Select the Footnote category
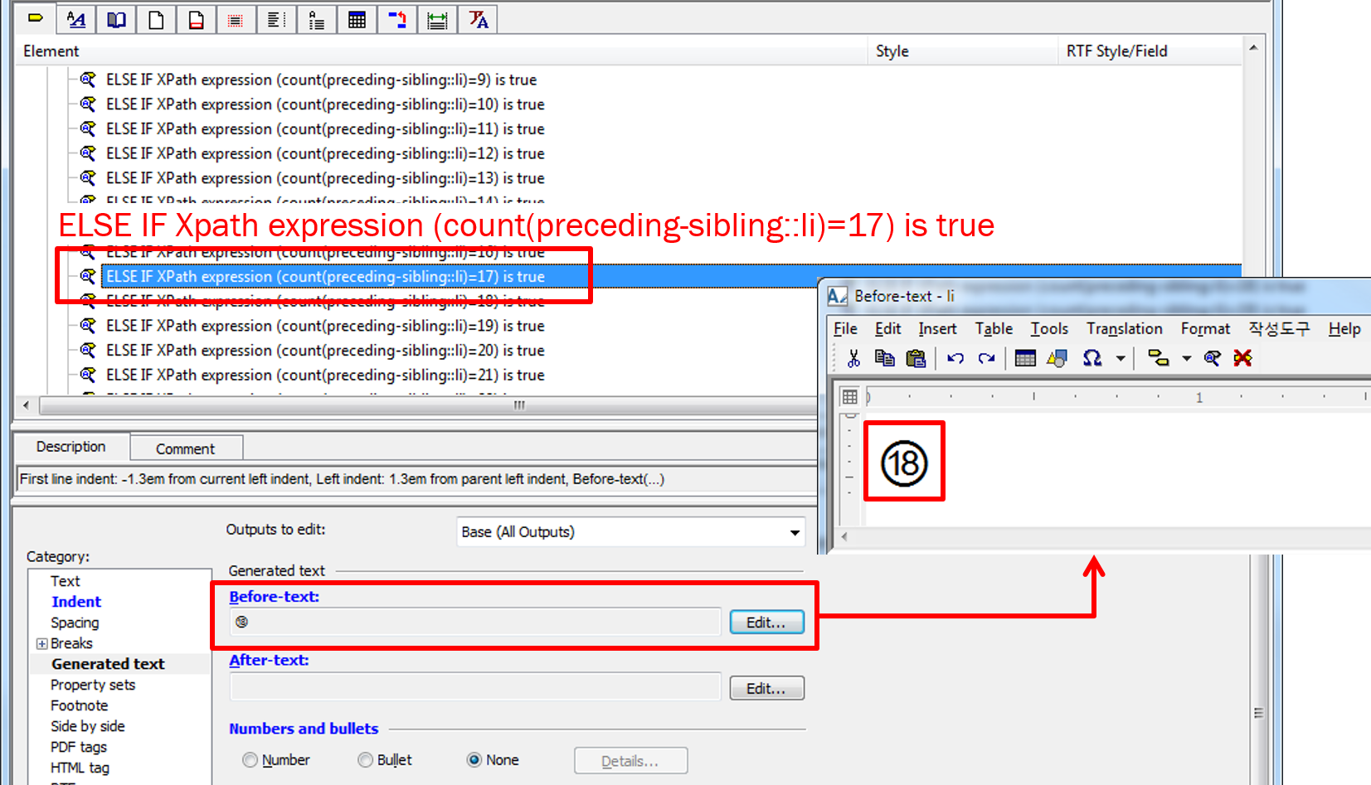 [79, 705]
